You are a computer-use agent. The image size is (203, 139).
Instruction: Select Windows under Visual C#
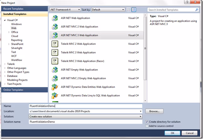click(x=16, y=24)
